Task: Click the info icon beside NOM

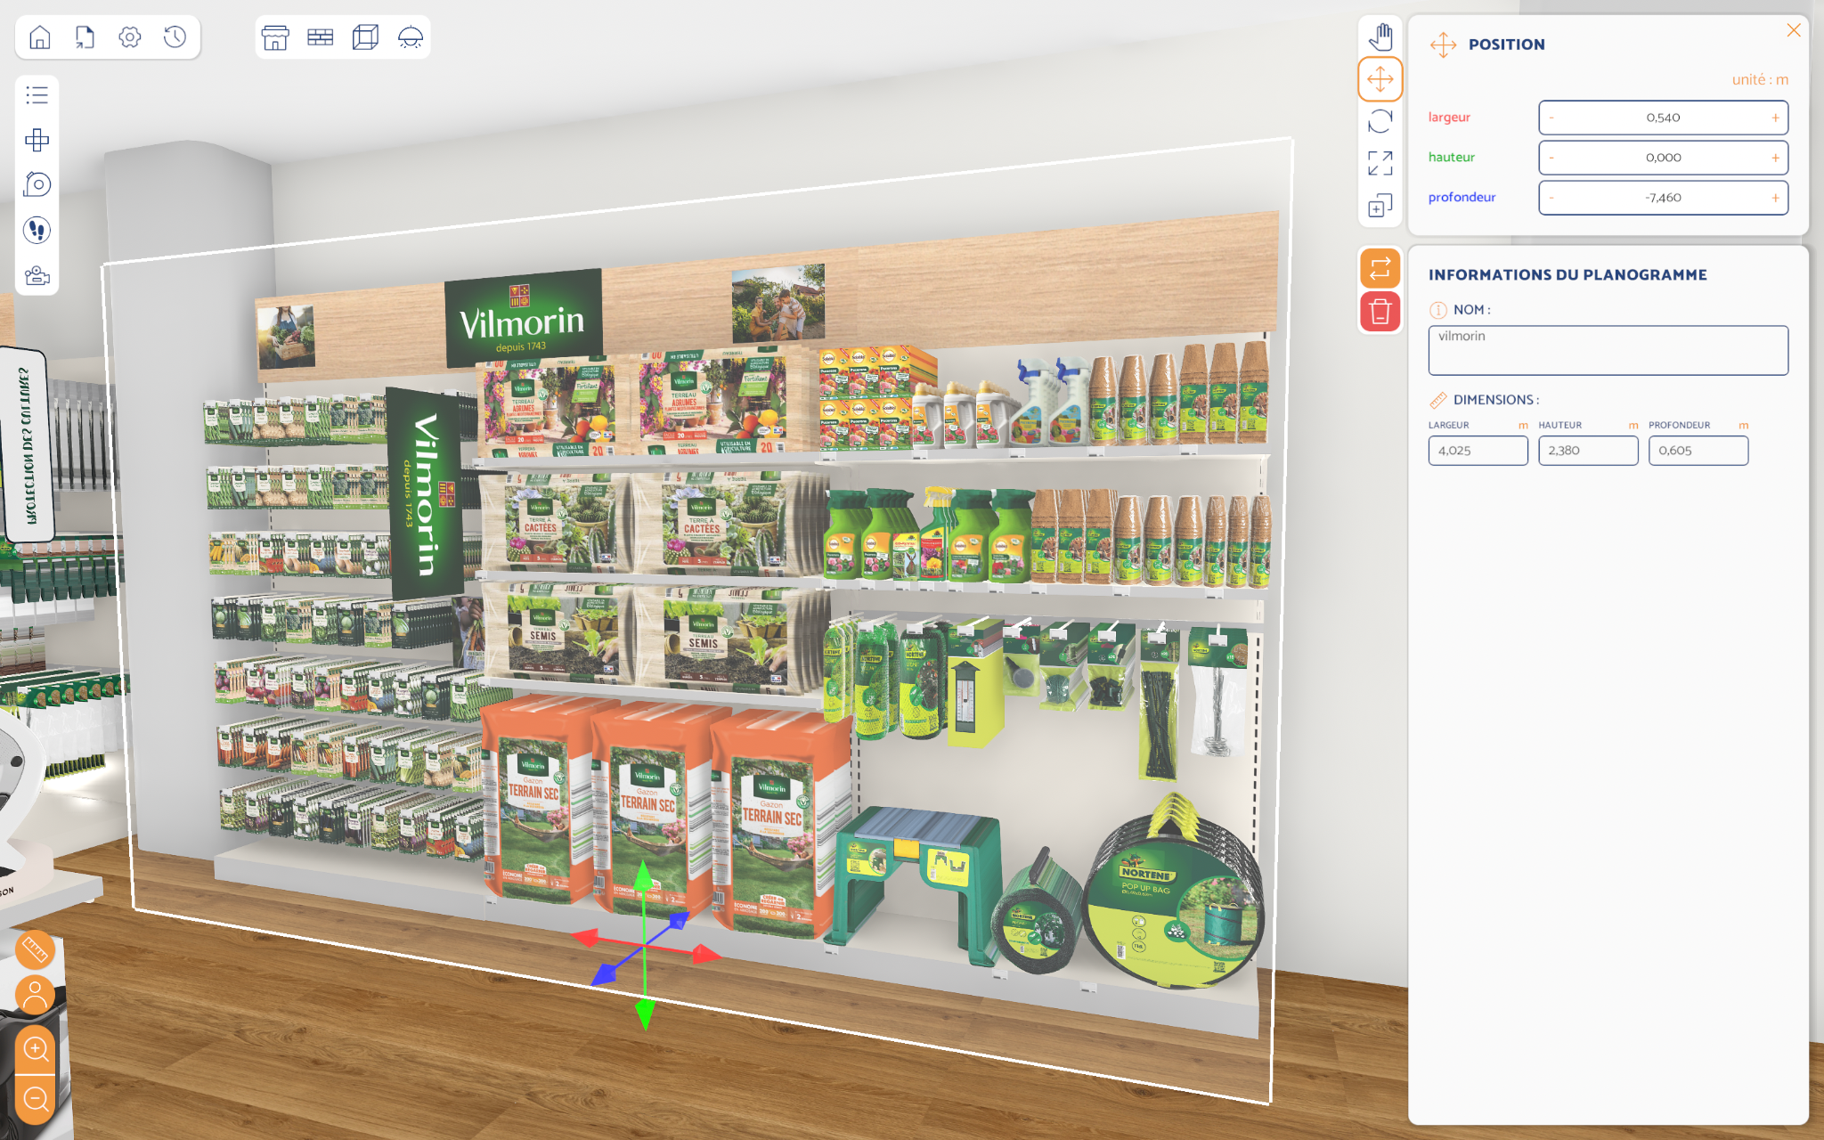Action: click(x=1437, y=310)
